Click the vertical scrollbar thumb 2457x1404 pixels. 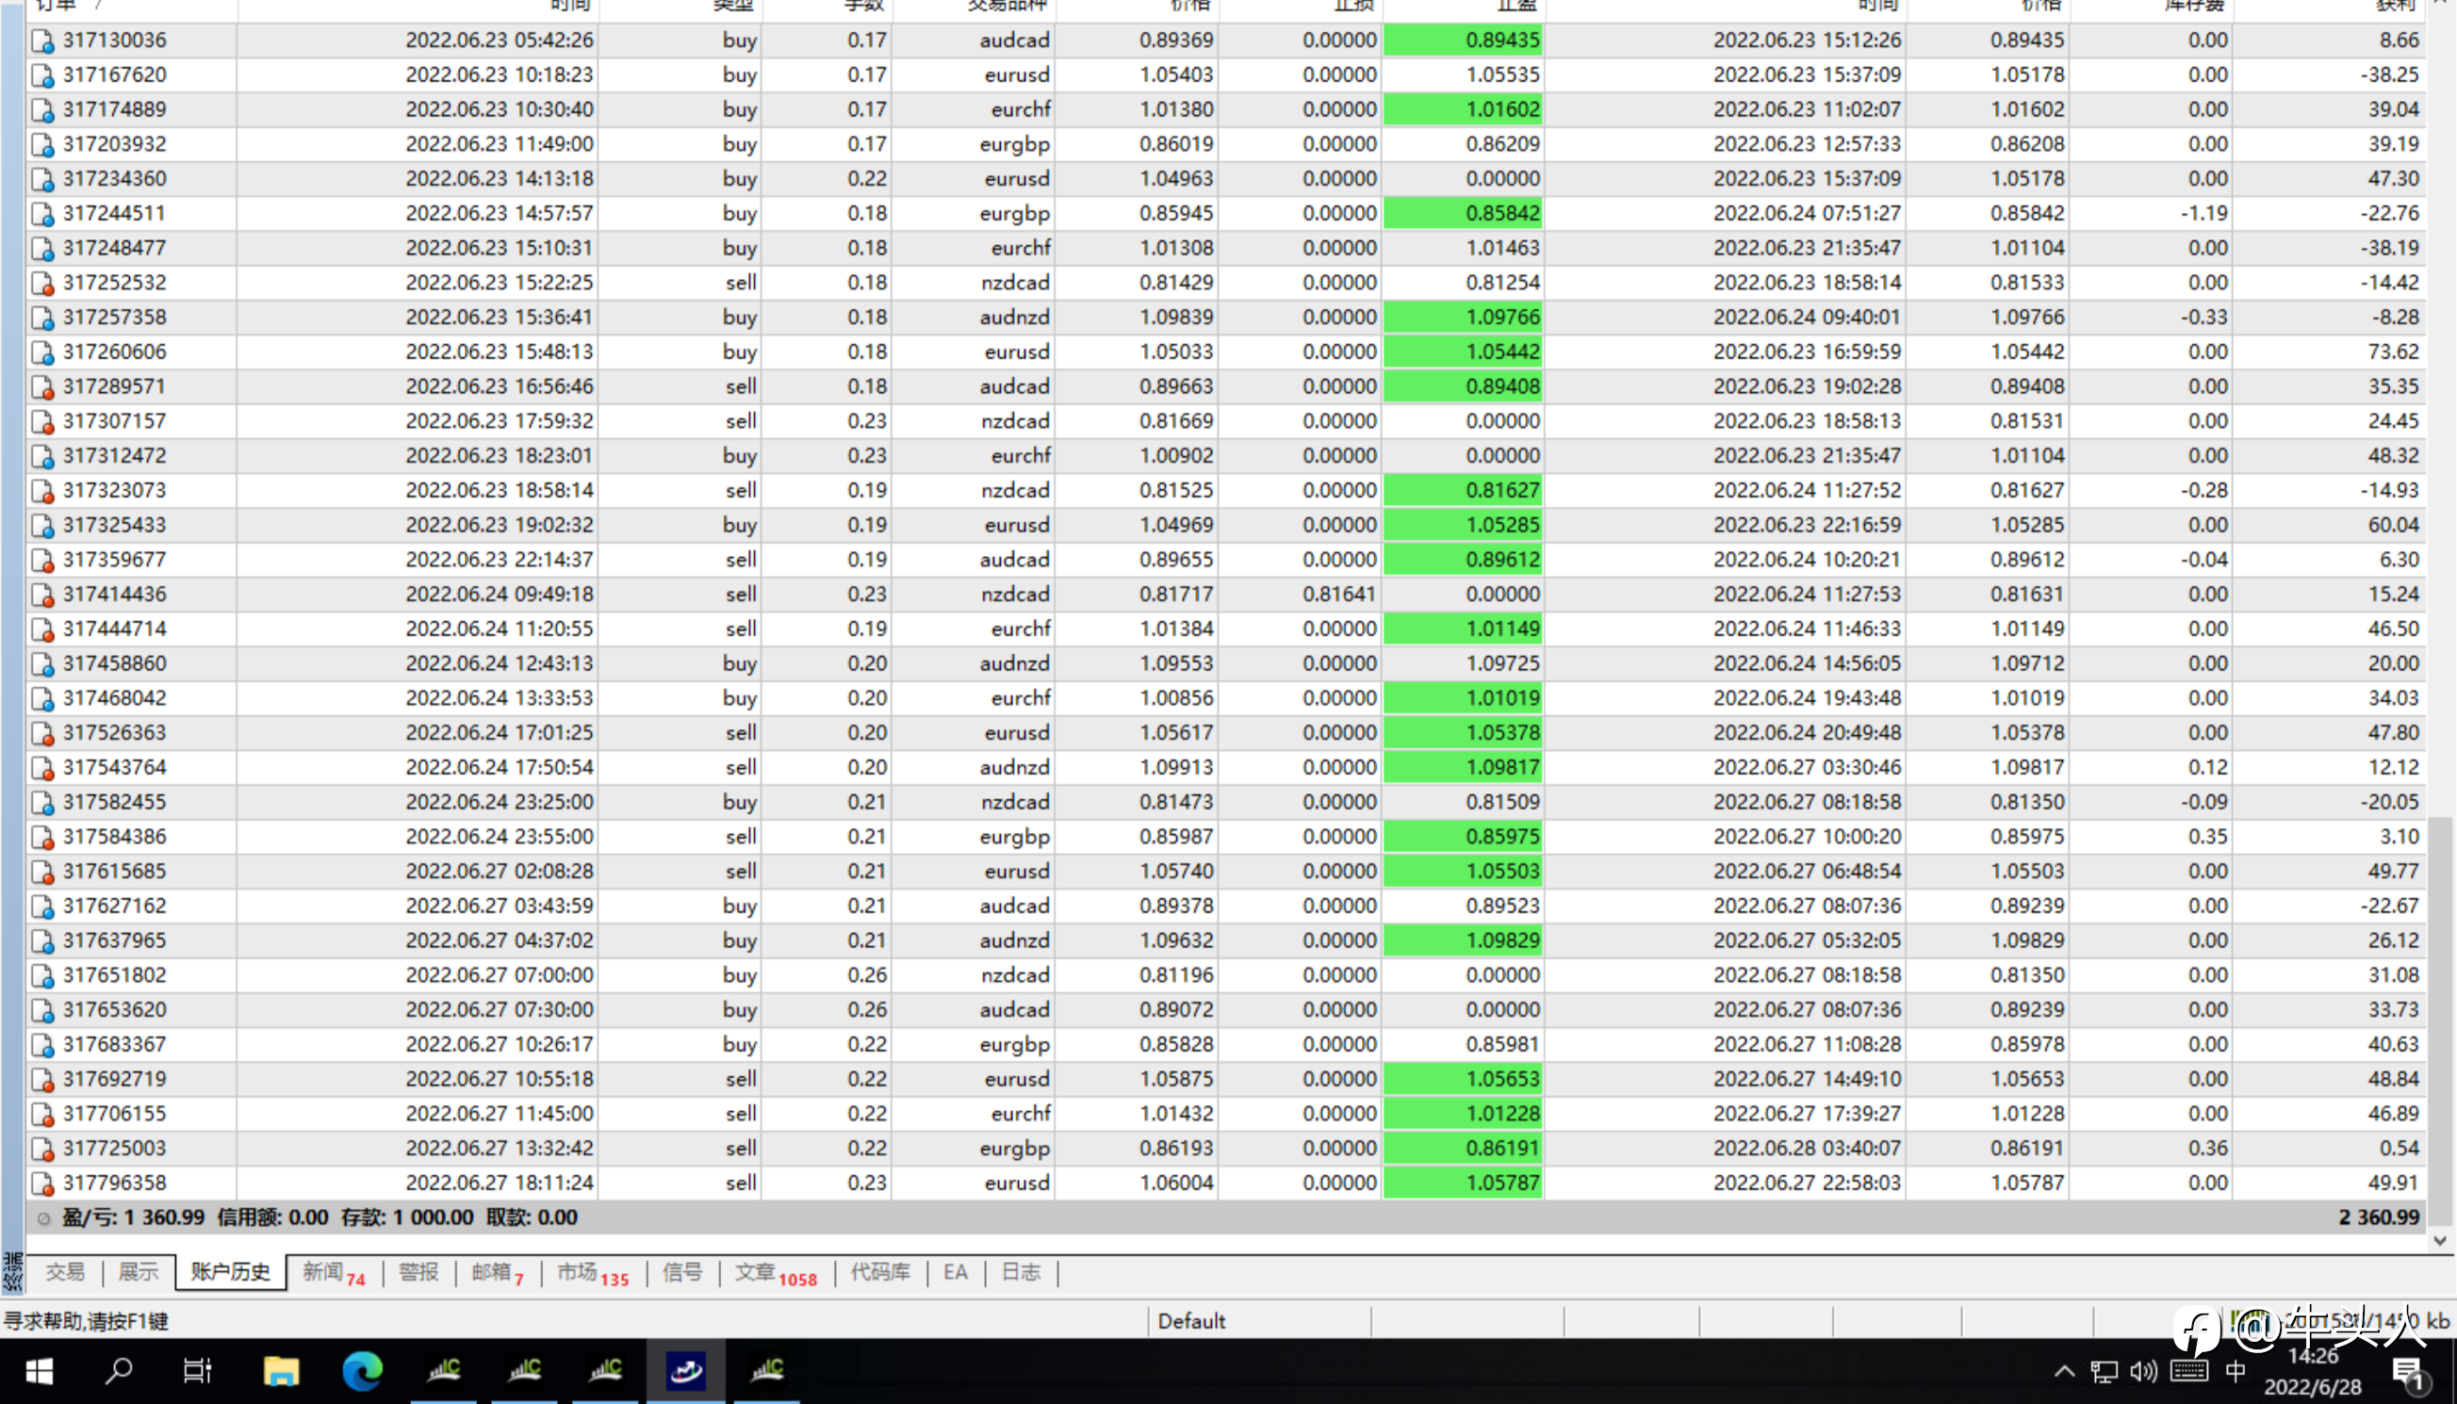pos(2441,1022)
